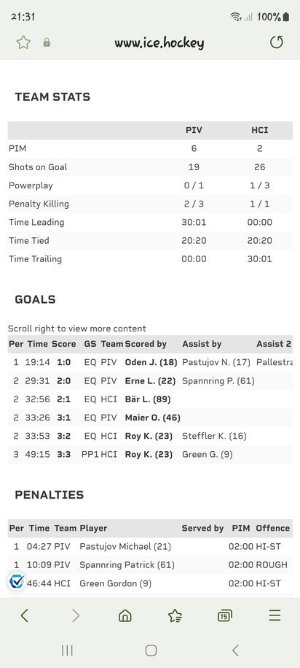This screenshot has width=300, height=668.
Task: Open the browser hamburger menu
Action: coord(275,615)
